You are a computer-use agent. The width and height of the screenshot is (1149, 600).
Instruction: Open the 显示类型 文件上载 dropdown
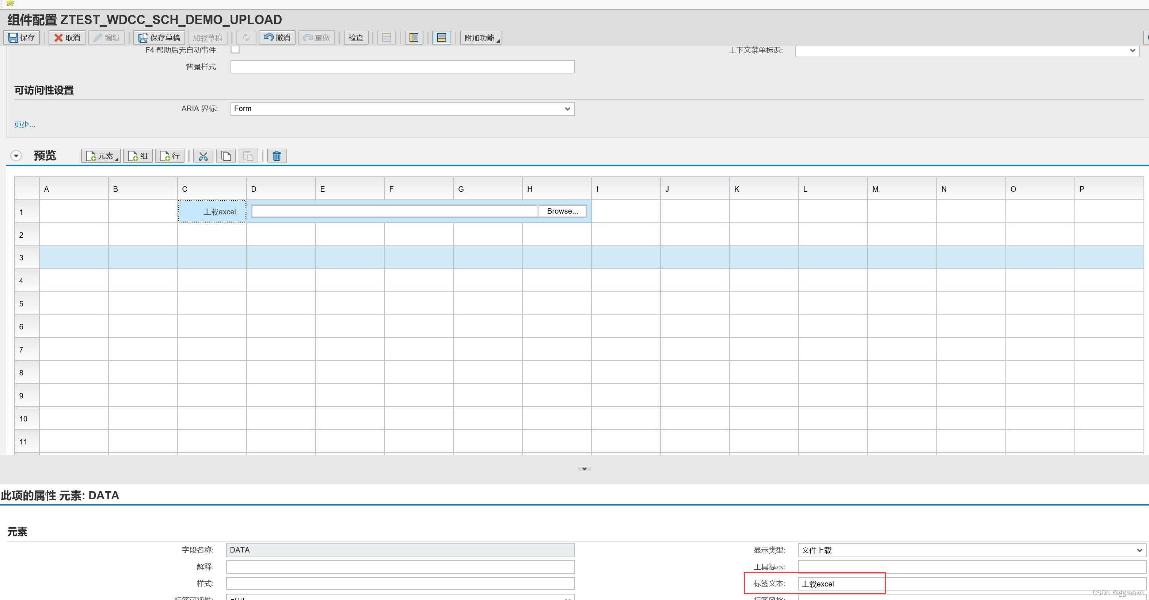971,550
